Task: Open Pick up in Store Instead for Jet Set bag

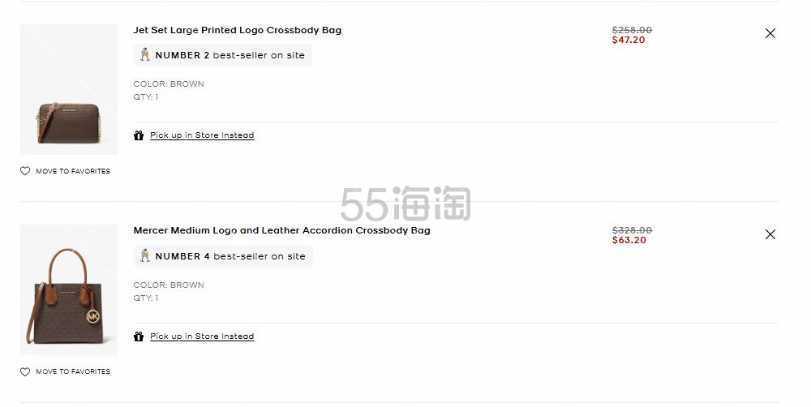Action: pyautogui.click(x=202, y=135)
